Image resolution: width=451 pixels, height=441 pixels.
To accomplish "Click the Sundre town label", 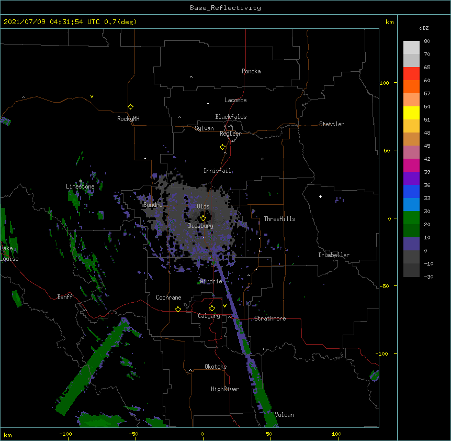I will tap(153, 205).
